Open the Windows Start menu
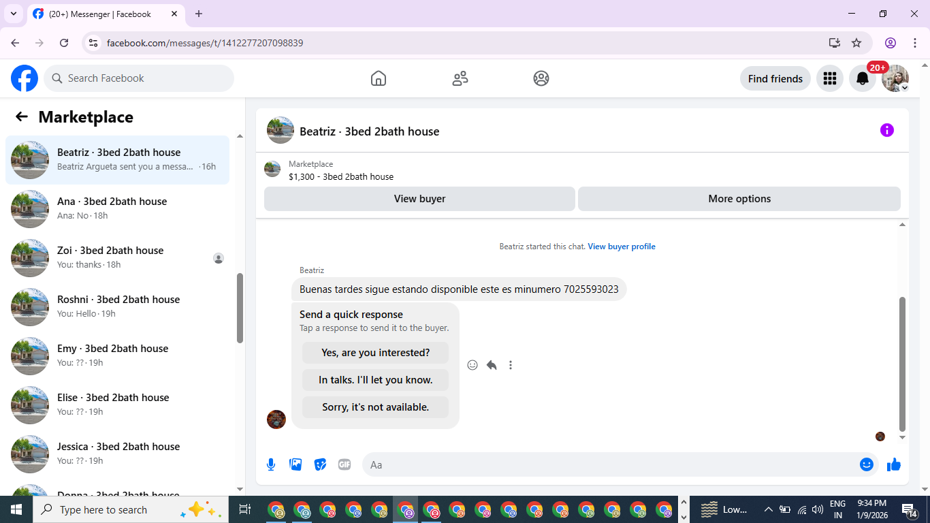This screenshot has height=523, width=930. (16, 509)
